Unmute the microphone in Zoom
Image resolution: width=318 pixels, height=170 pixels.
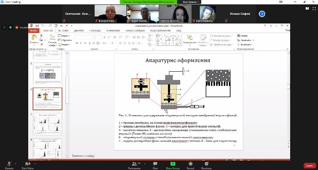point(9,164)
